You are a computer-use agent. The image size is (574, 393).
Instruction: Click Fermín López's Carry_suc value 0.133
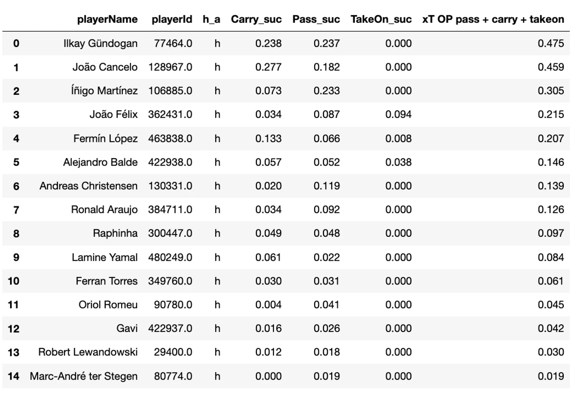pos(268,138)
